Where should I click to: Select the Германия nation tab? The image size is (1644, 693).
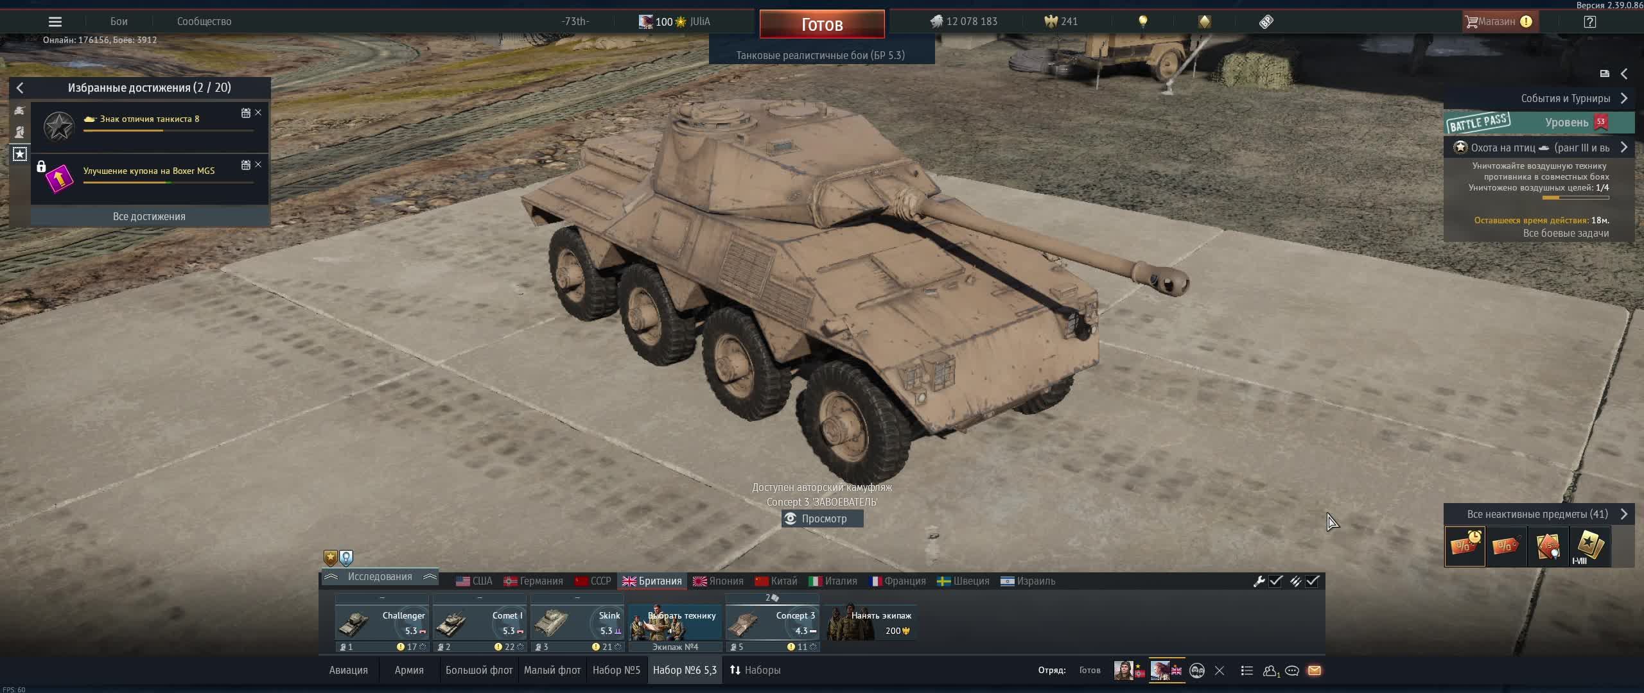[533, 581]
